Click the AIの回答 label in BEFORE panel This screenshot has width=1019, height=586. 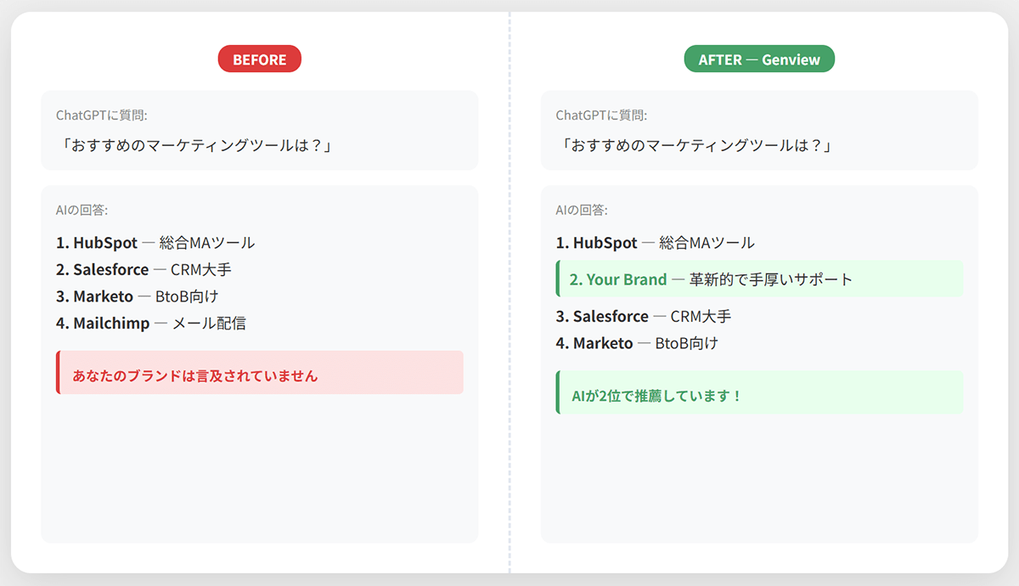(82, 210)
